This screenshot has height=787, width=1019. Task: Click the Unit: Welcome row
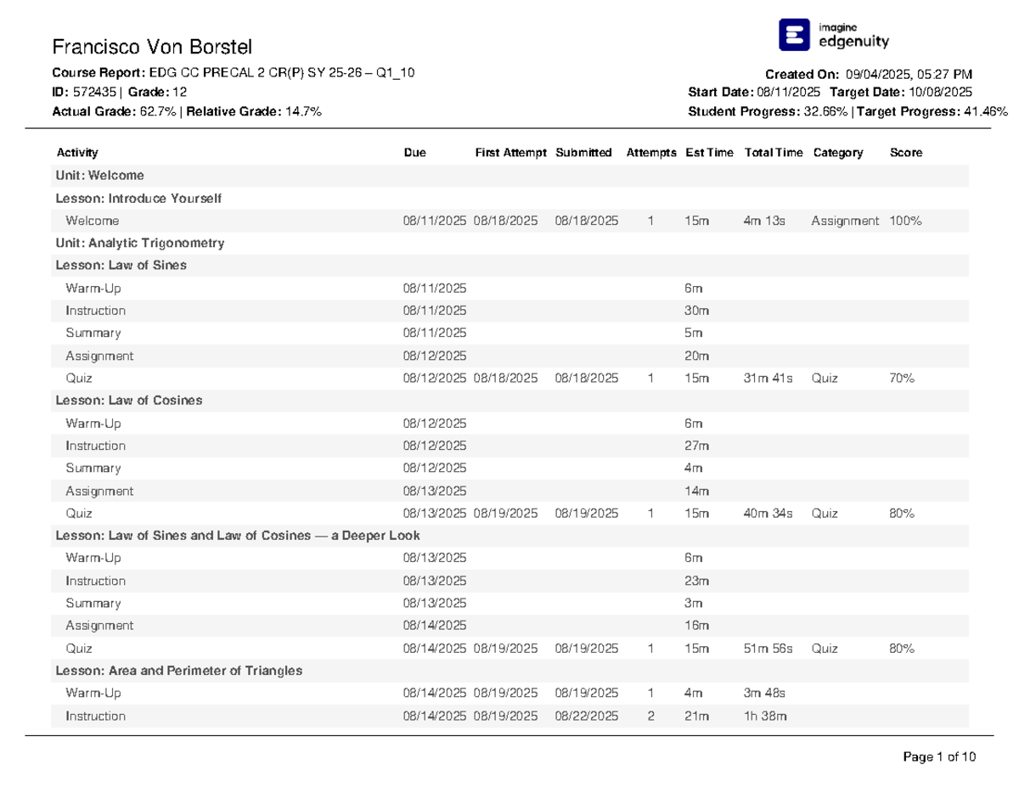(509, 176)
